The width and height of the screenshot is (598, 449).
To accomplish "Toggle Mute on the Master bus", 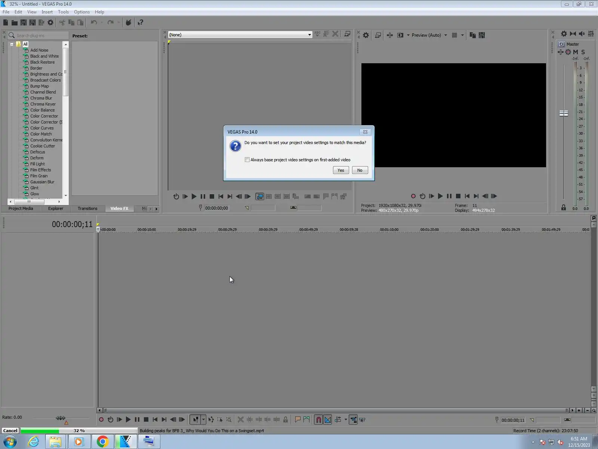I will click(576, 52).
